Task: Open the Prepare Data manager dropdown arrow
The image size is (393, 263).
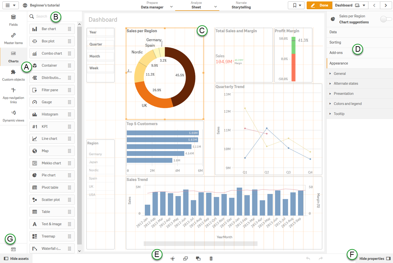Action: (x=171, y=7)
